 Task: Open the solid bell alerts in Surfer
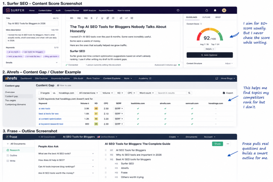click(215, 10)
